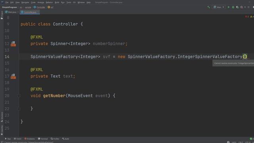Open the Analyze menu
The image size is (254, 143).
40,2
